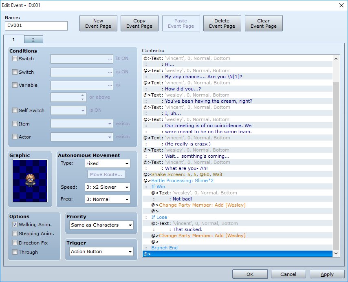This screenshot has height=282, width=348.
Task: Click the contents scrollbar down arrow
Action: click(336, 253)
